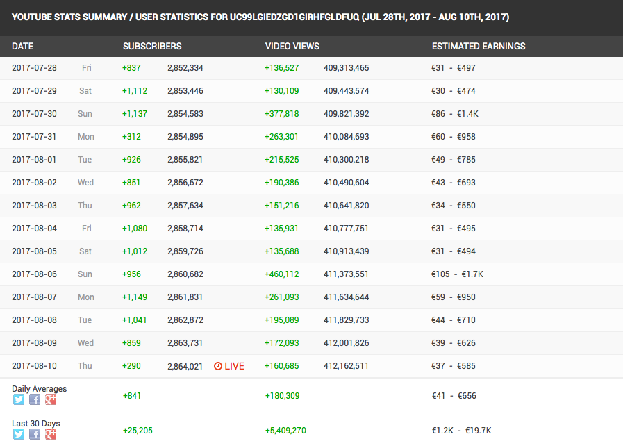623x448 pixels.
Task: Select the date 2017-08-08
Action: pyautogui.click(x=34, y=320)
